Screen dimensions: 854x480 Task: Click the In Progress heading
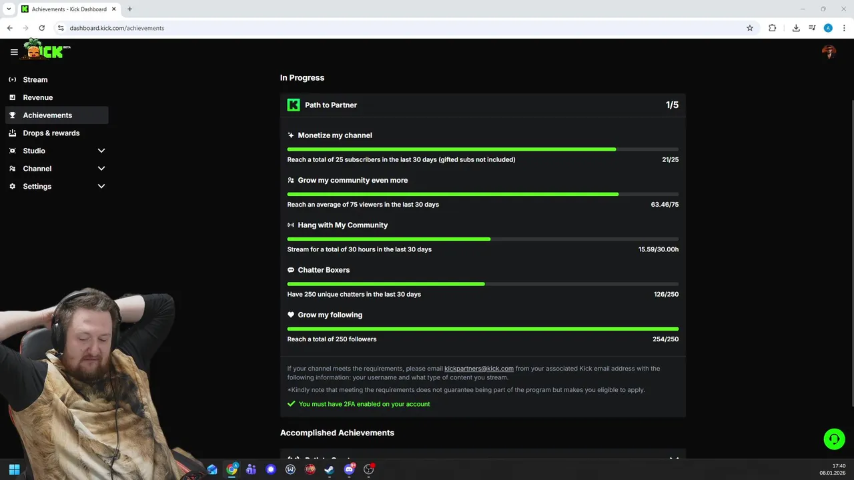pos(302,78)
